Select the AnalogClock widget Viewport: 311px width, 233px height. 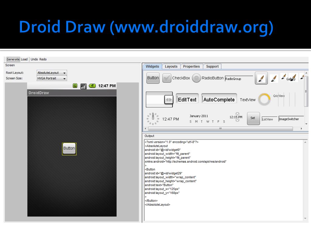click(x=153, y=119)
